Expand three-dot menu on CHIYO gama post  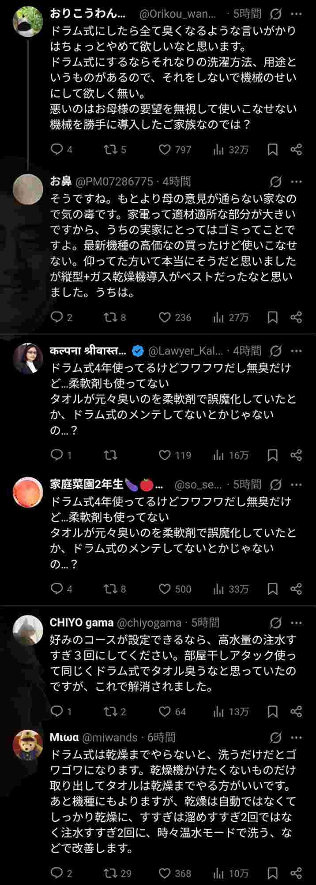coord(297,623)
